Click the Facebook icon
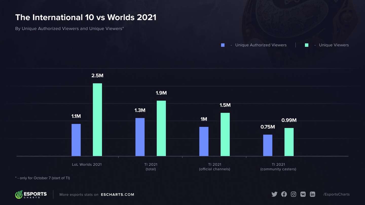Viewport: 365px width, 205px height. pyautogui.click(x=284, y=194)
